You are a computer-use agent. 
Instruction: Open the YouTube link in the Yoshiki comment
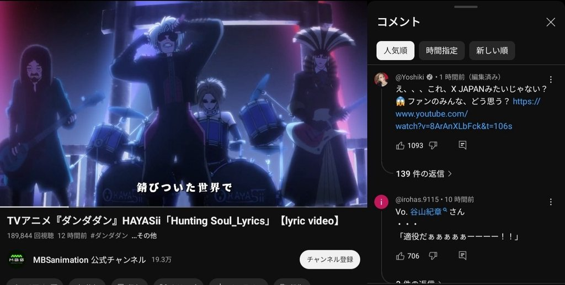tap(468, 114)
